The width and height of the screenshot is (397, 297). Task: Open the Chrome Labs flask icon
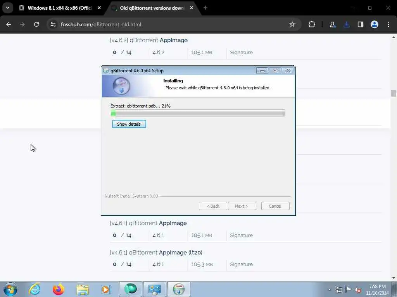pyautogui.click(x=332, y=24)
